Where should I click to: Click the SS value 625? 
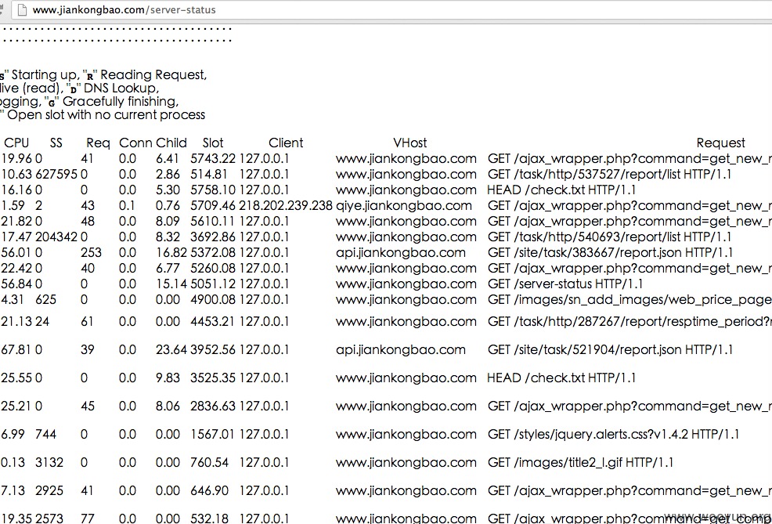click(x=45, y=299)
